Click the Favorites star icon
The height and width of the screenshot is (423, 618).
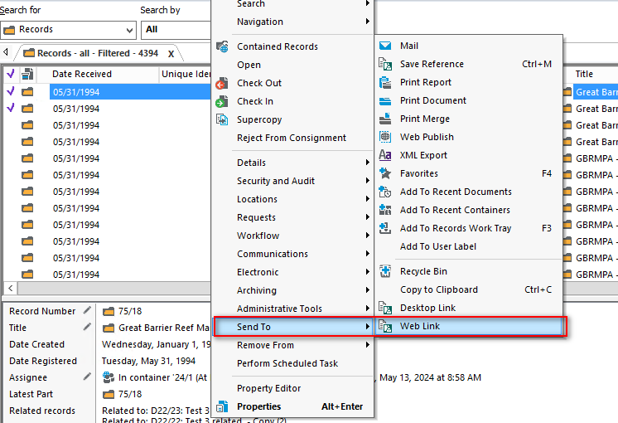click(x=385, y=173)
